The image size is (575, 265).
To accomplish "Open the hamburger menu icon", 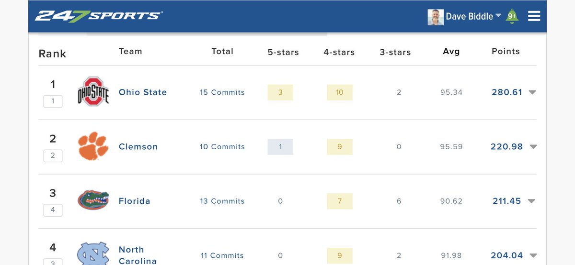I will [534, 16].
